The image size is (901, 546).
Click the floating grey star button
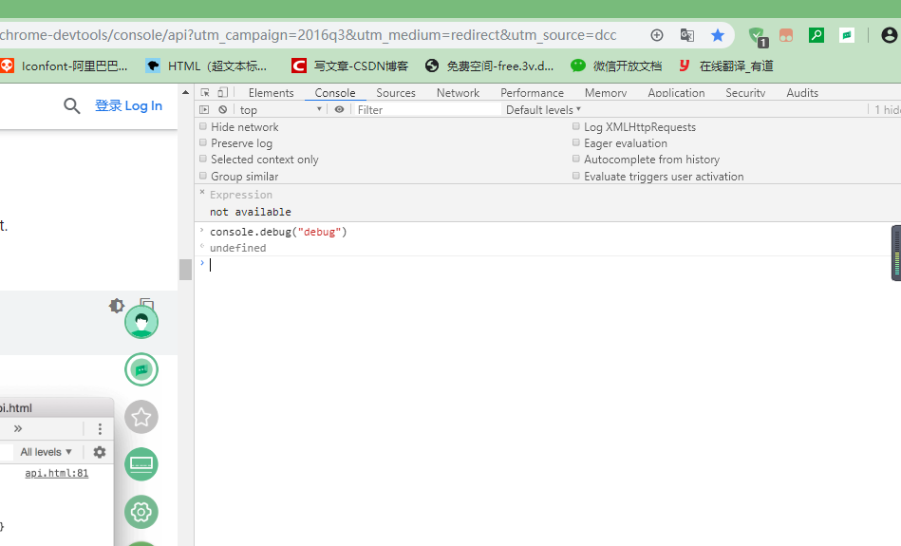tap(141, 417)
